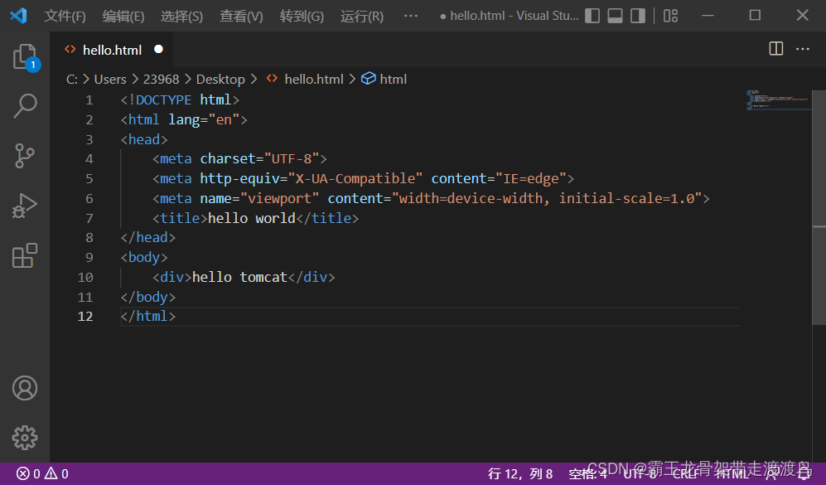Click the "IE=edge" content value

(531, 179)
